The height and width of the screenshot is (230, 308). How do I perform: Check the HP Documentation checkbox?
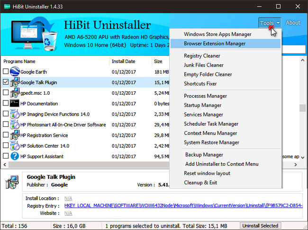[6, 103]
